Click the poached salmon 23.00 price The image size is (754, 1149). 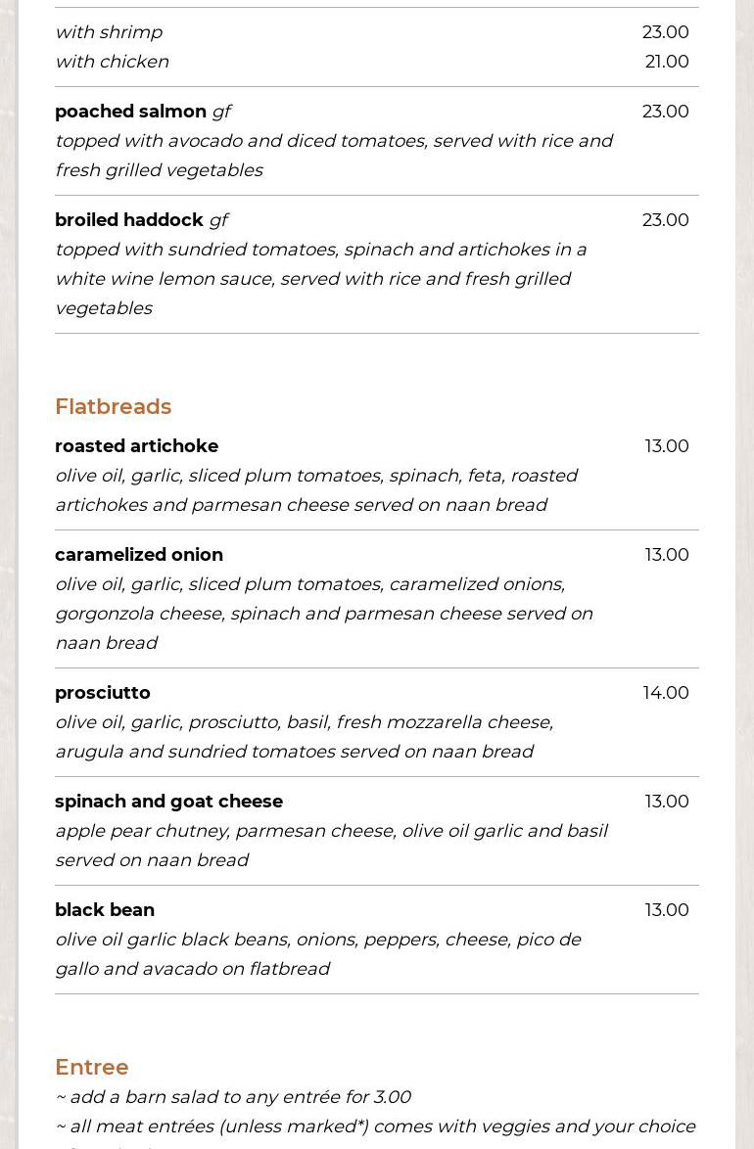(666, 112)
